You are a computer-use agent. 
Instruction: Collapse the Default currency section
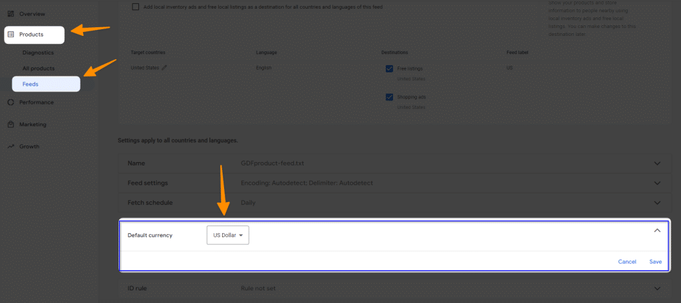pos(657,231)
